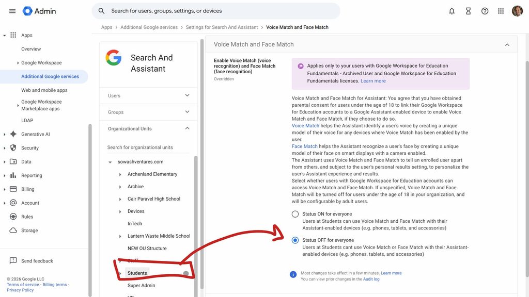Open Web and mobile apps
Image resolution: width=529 pixels, height=297 pixels.
(44, 90)
